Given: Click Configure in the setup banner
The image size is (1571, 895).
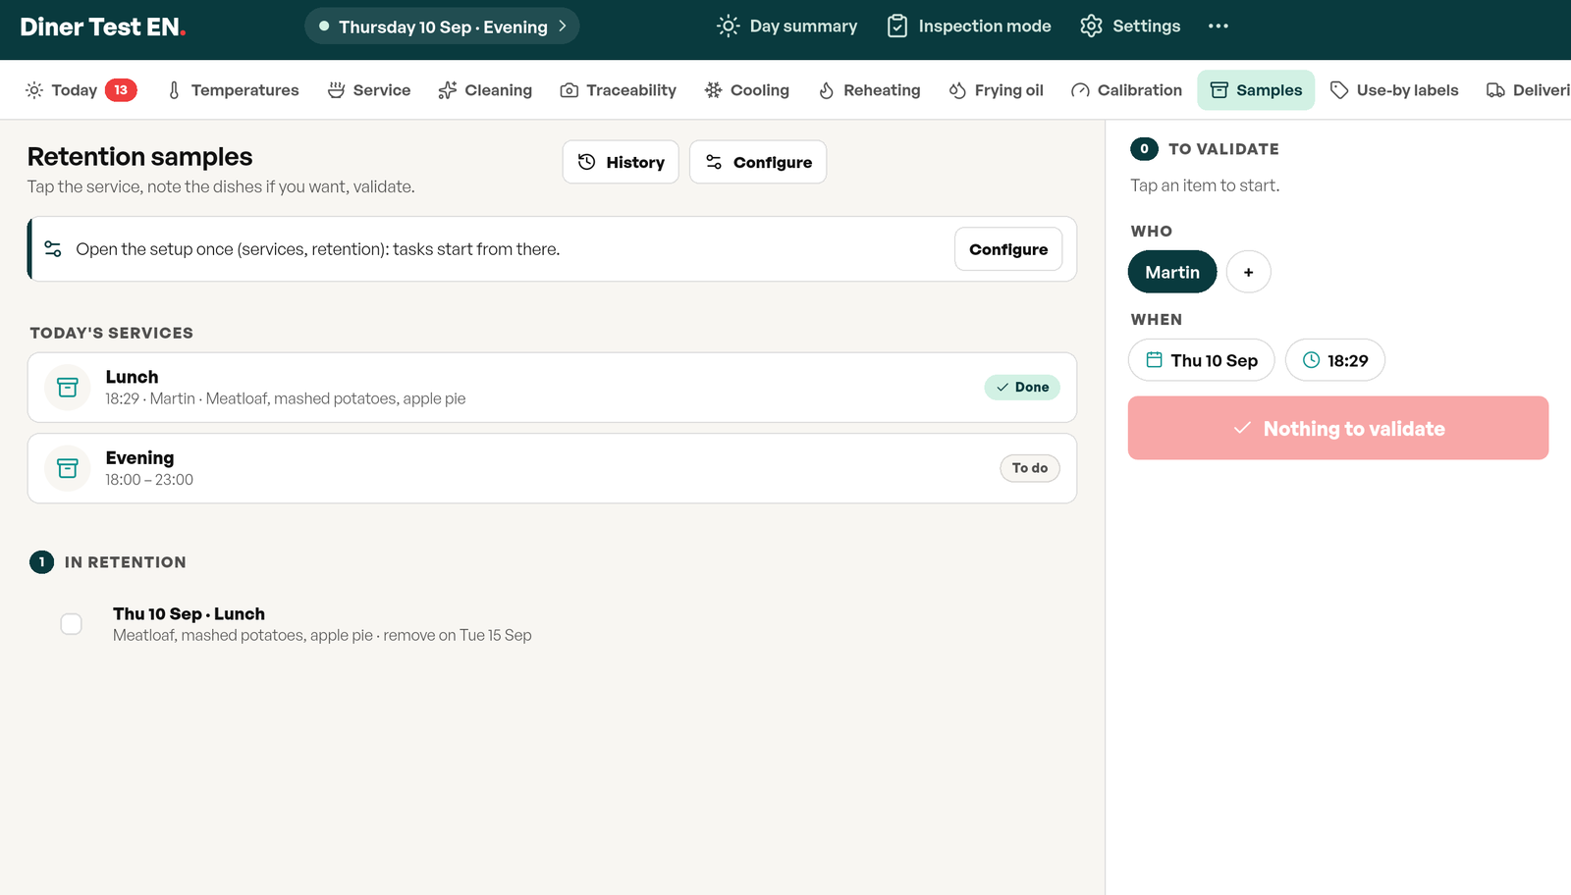Looking at the screenshot, I should coord(1008,249).
